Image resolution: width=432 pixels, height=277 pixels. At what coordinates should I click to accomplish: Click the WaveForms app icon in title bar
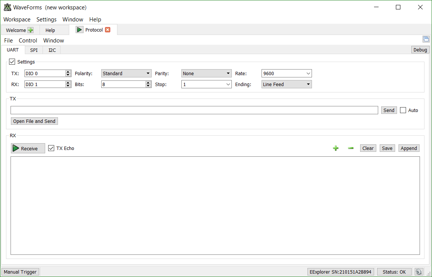coord(8,8)
